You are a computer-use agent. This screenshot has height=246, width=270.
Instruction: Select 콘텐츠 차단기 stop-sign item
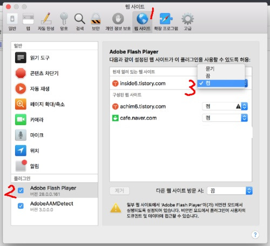click(55, 73)
